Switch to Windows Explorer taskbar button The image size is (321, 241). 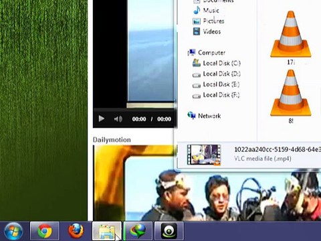pyautogui.click(x=107, y=231)
